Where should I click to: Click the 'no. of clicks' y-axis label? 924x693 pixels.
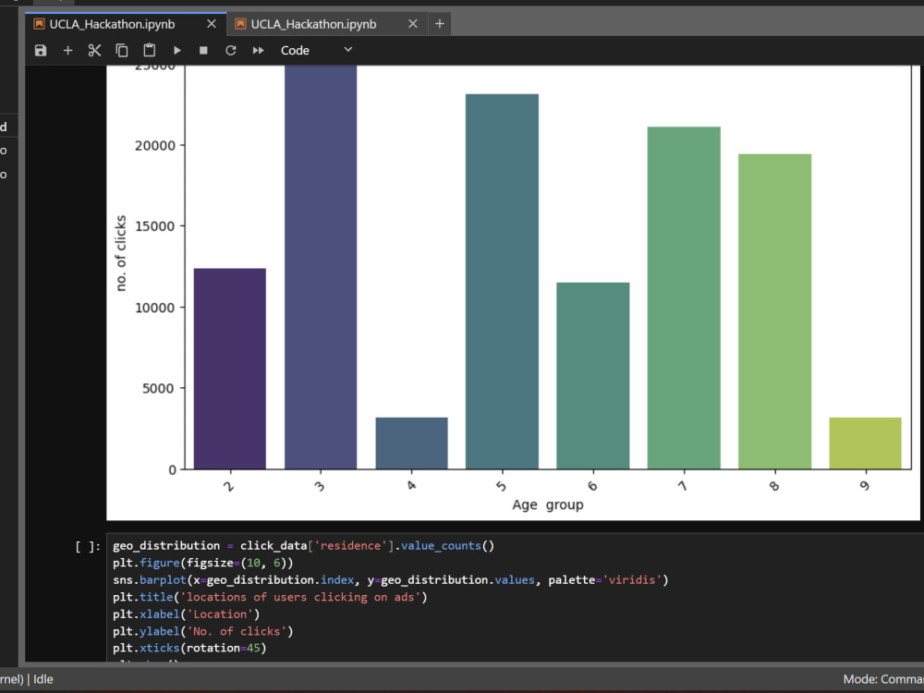[121, 253]
